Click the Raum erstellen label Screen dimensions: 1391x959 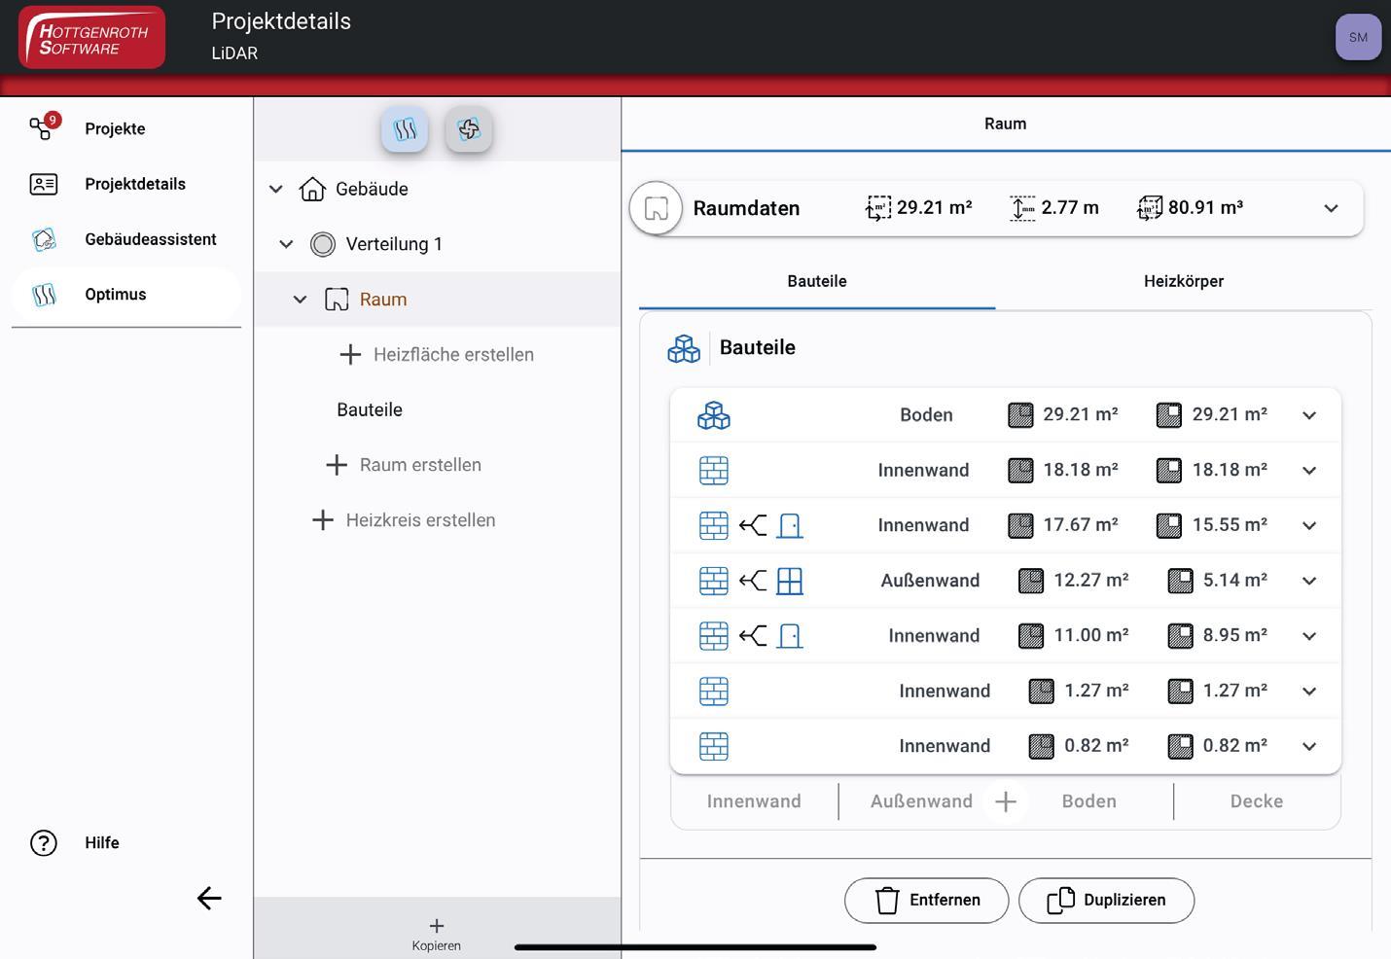(420, 465)
